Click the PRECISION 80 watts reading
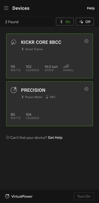The image size is (99, 203). [13, 115]
